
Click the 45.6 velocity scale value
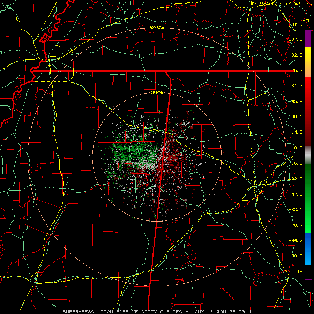(x=297, y=101)
